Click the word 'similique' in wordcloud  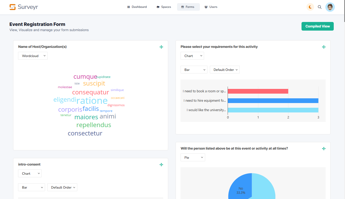[x=117, y=90]
